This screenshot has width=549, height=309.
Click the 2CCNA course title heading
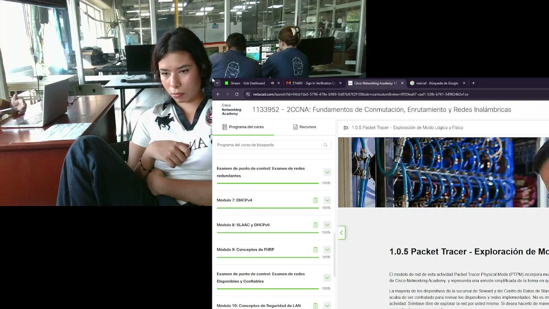[381, 109]
